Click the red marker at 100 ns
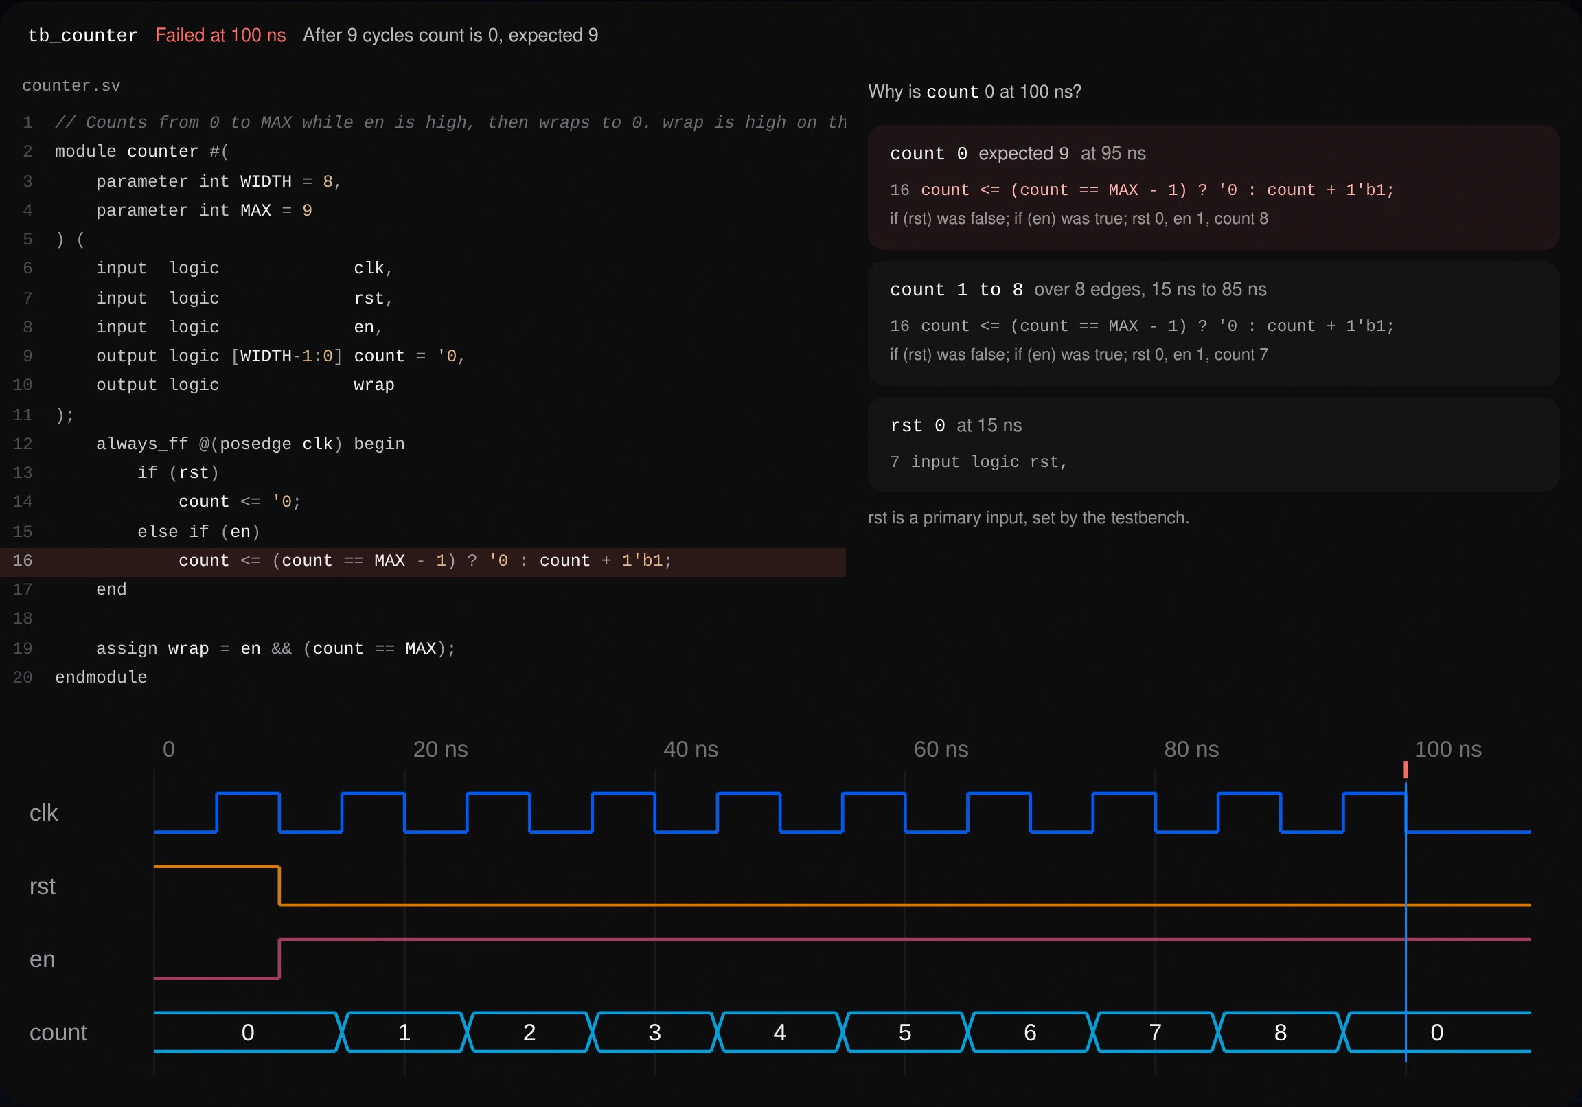Viewport: 1582px width, 1107px height. (1406, 769)
